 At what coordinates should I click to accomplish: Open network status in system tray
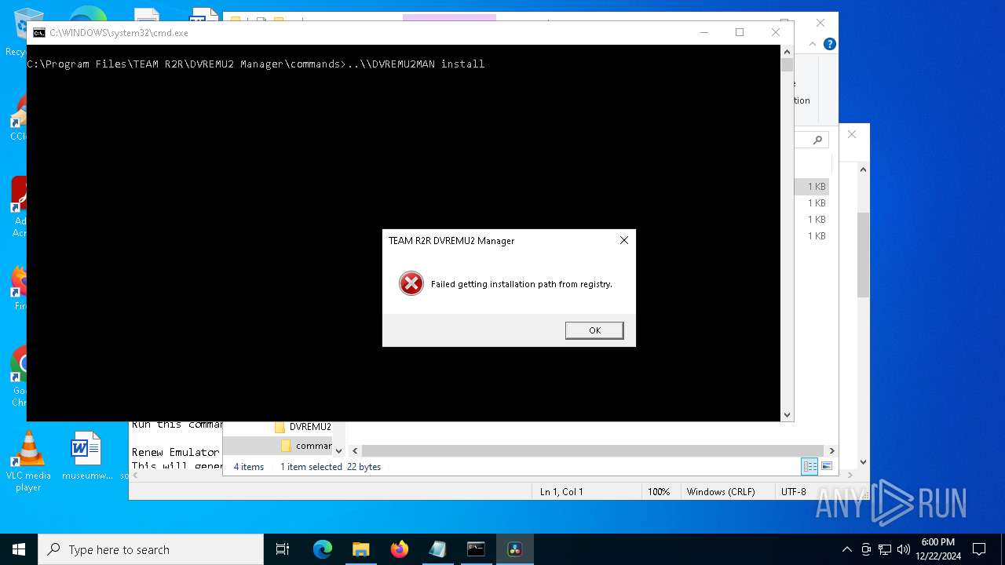(885, 549)
